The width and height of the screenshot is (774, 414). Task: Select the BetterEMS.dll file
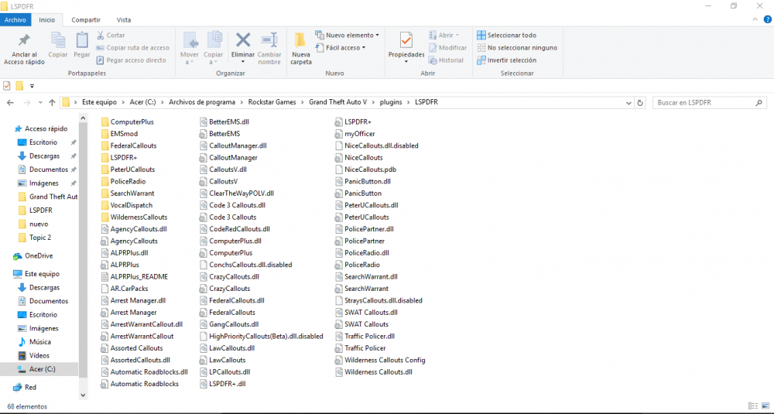(224, 122)
